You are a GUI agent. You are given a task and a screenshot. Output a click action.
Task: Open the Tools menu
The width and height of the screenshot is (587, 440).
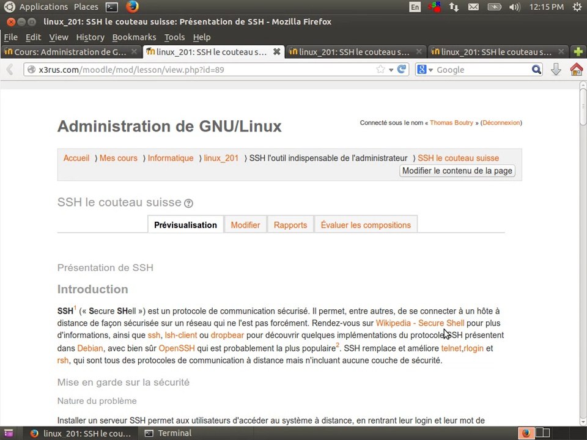tap(174, 37)
